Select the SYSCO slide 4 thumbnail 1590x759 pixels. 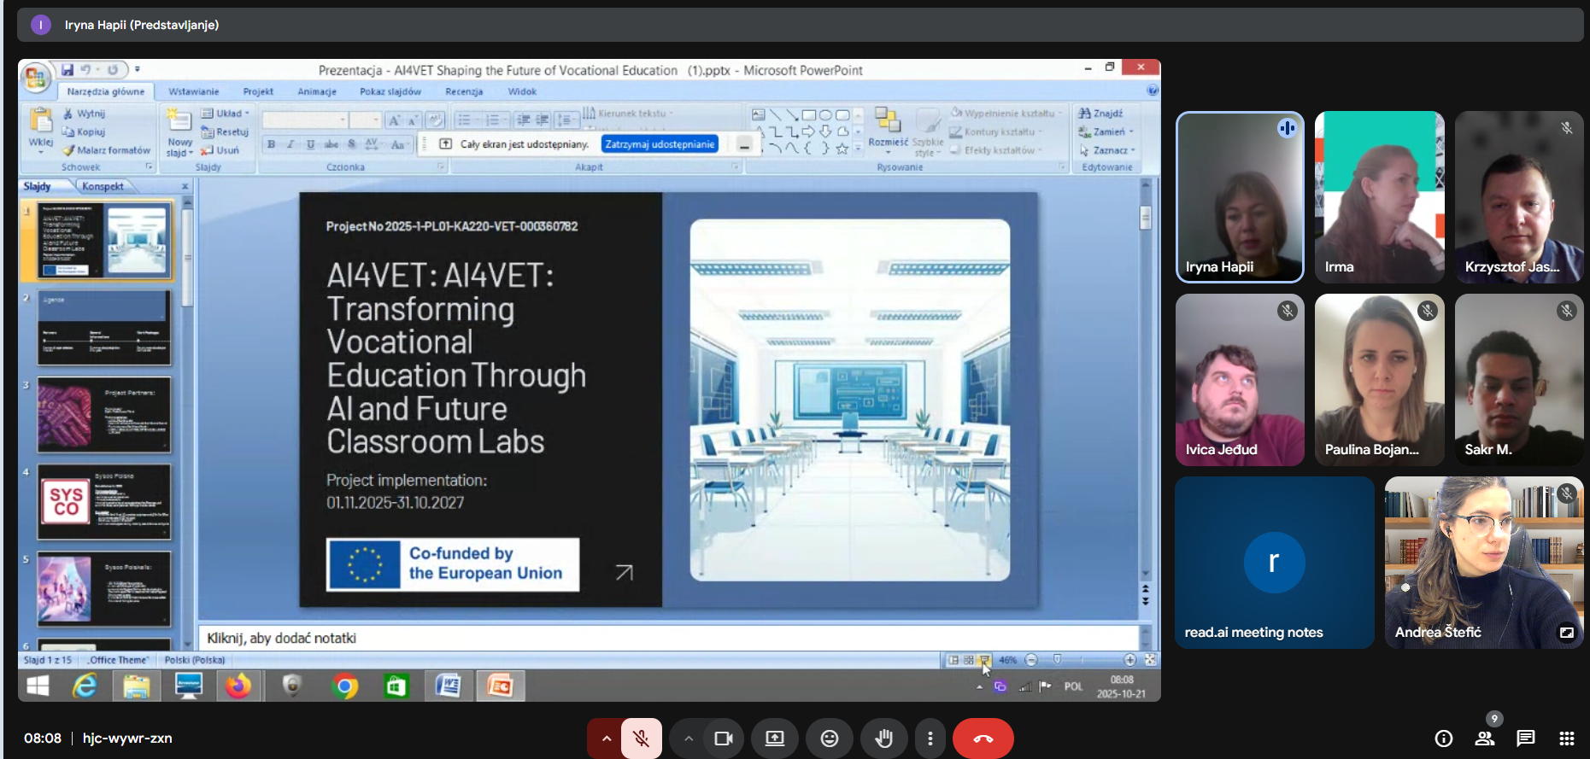(104, 502)
